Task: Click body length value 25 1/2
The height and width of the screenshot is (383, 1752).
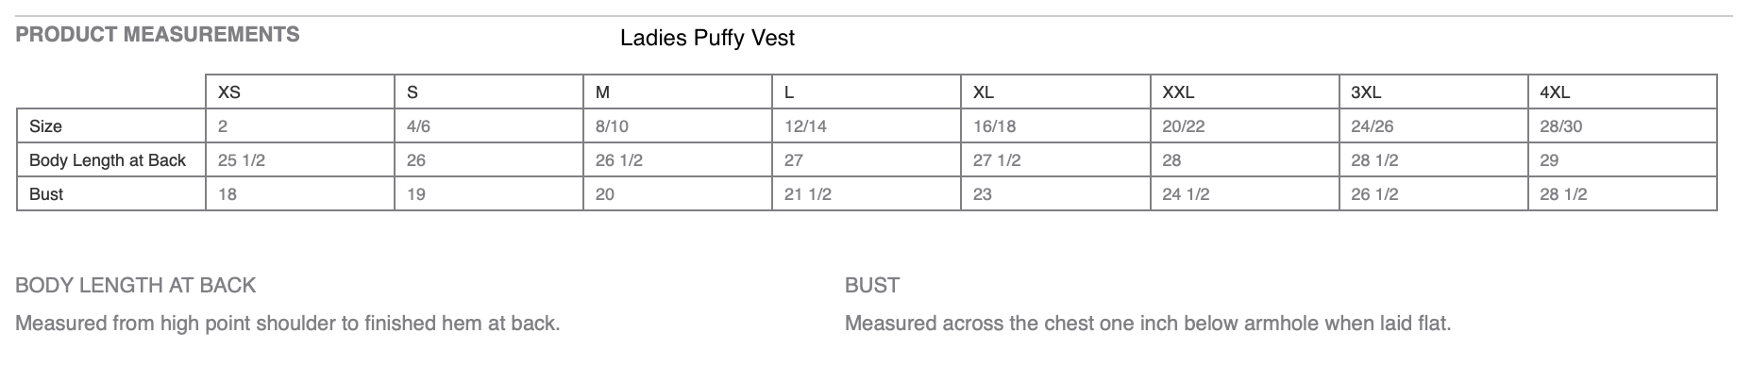Action: (242, 160)
